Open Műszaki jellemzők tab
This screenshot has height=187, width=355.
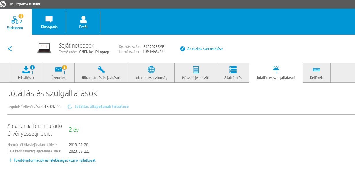pyautogui.click(x=196, y=73)
